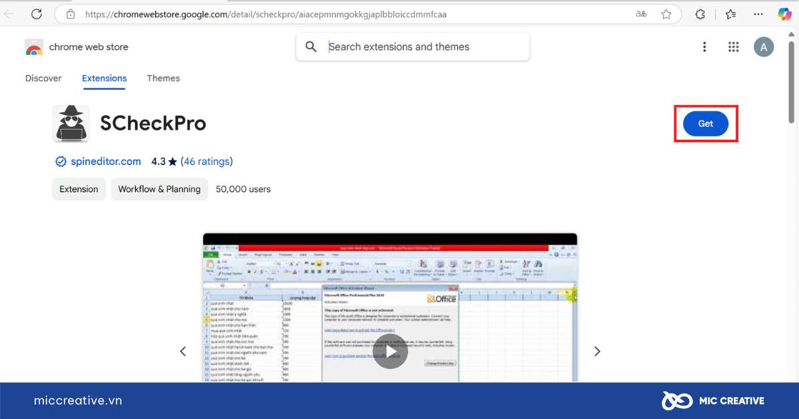Click Get to install SCheckPro
This screenshot has height=419, width=799.
[706, 124]
